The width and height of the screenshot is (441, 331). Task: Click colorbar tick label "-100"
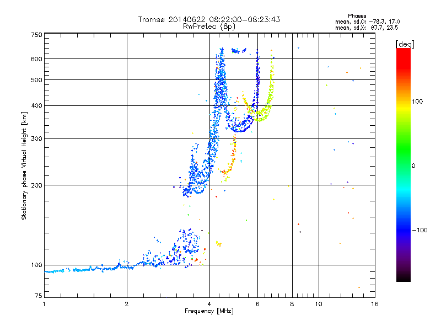pyautogui.click(x=420, y=230)
